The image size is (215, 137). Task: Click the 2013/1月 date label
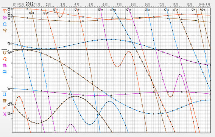point(204,5)
